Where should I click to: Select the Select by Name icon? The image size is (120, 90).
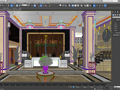(3, 5)
